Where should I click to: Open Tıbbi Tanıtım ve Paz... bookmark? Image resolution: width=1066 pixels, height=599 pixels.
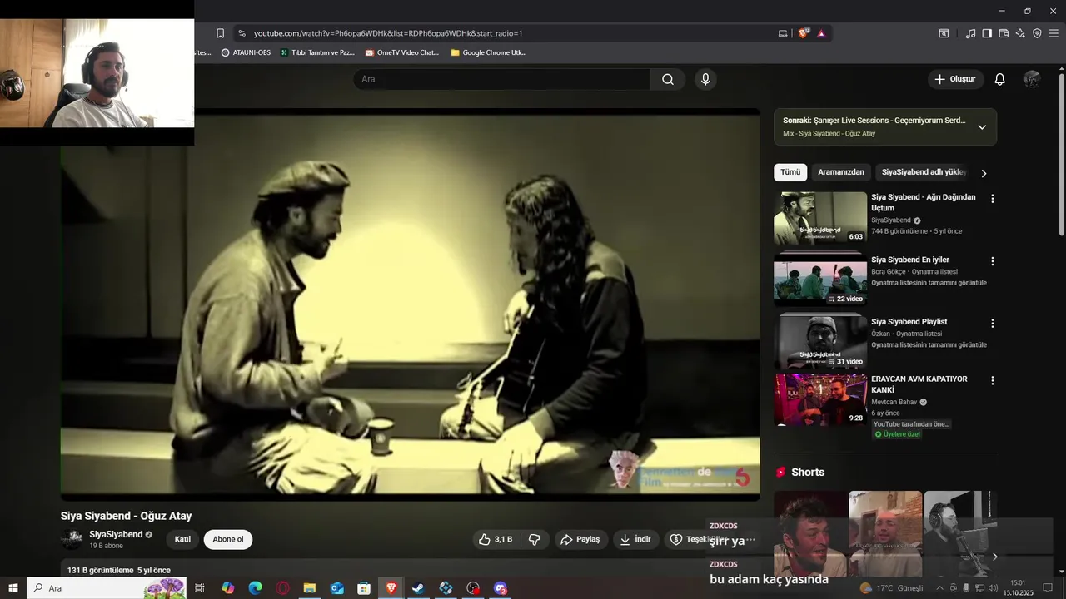pos(317,52)
